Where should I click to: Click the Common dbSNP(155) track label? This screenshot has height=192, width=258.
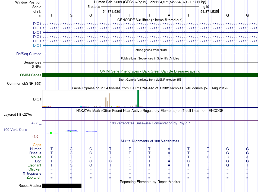[24, 83]
